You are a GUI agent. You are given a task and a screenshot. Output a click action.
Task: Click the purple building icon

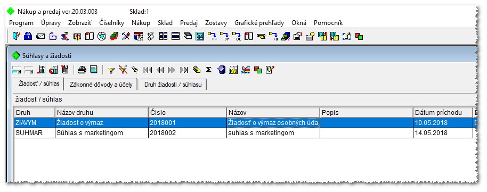point(53,36)
